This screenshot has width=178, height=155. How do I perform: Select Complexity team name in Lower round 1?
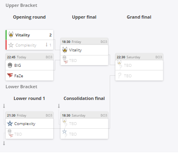point(25,124)
